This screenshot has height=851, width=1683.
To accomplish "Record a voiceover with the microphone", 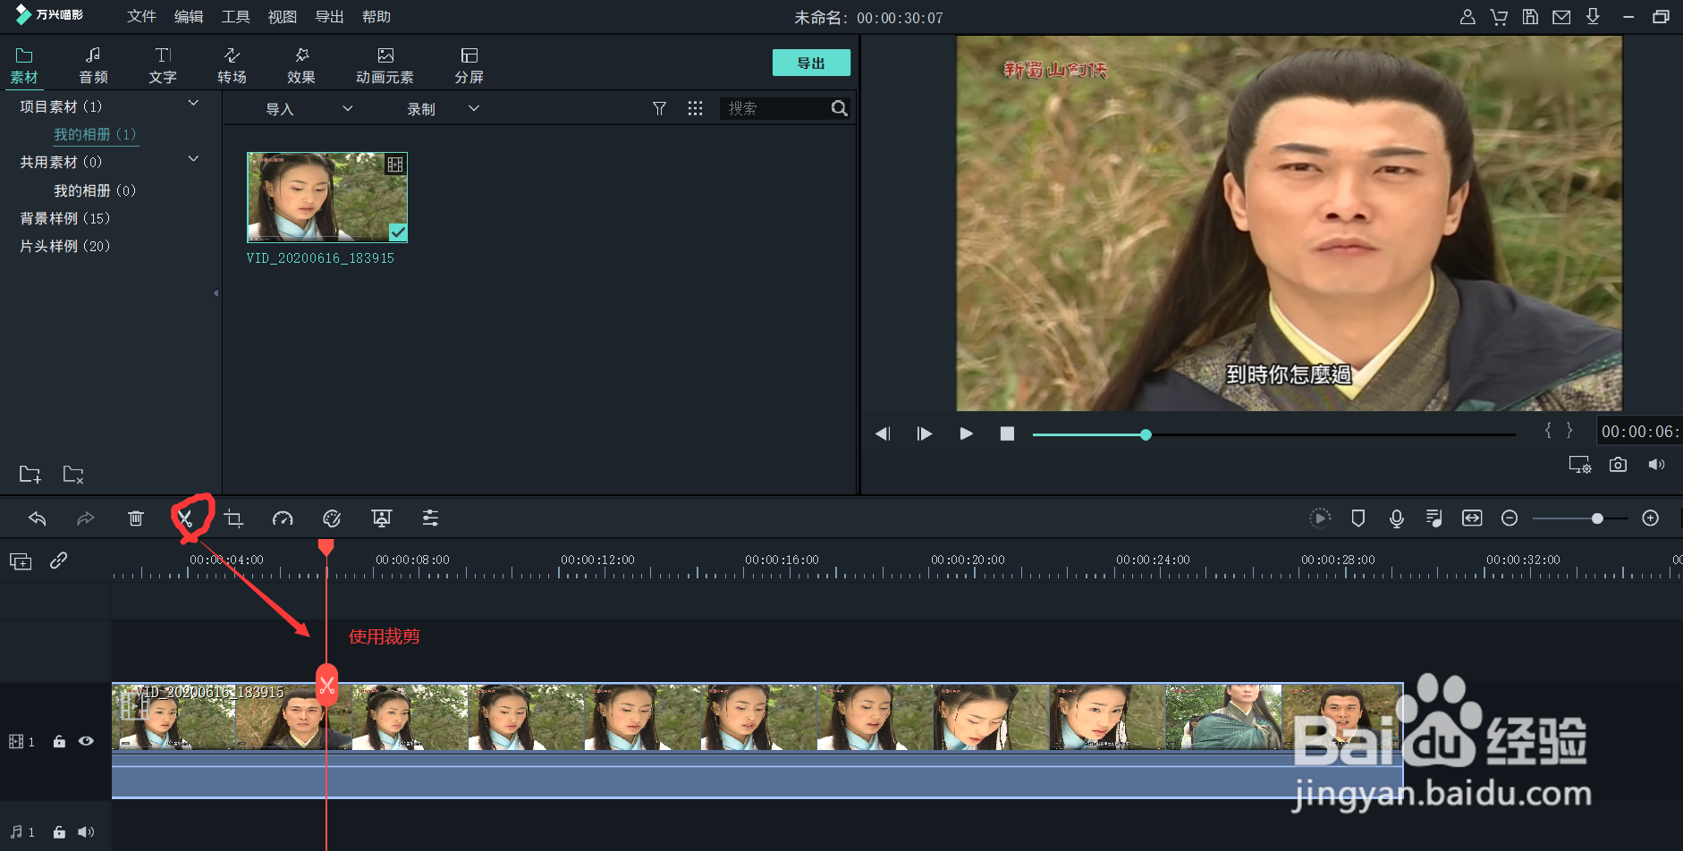I will [1396, 518].
